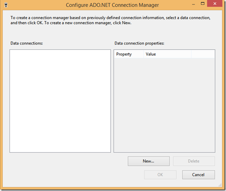Click the 'Data connection properties:' label
This screenshot has width=226, height=191.
(x=139, y=43)
